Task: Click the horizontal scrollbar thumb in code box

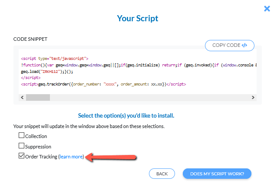Action: point(38,98)
